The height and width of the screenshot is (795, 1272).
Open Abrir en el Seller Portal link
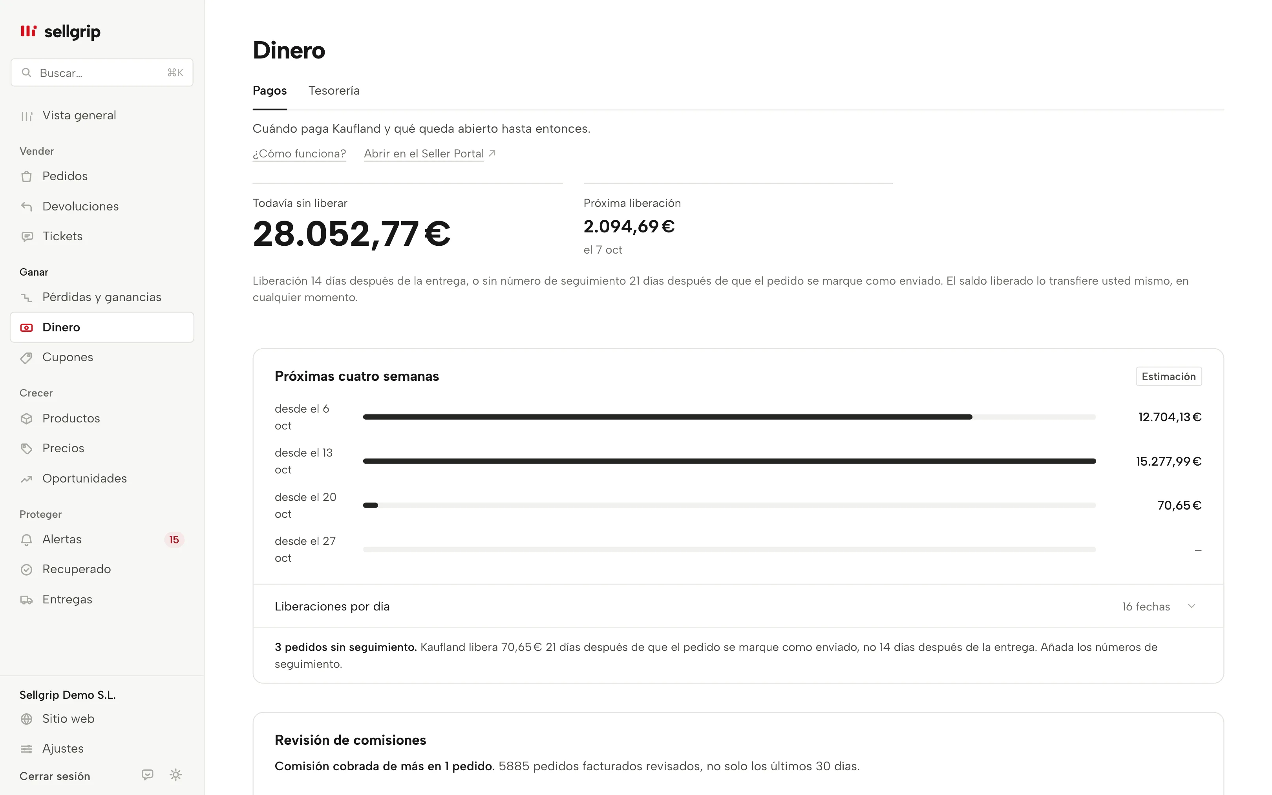tap(429, 154)
